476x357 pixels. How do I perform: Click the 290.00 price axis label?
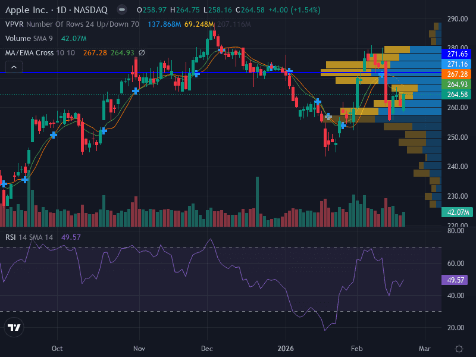click(458, 19)
